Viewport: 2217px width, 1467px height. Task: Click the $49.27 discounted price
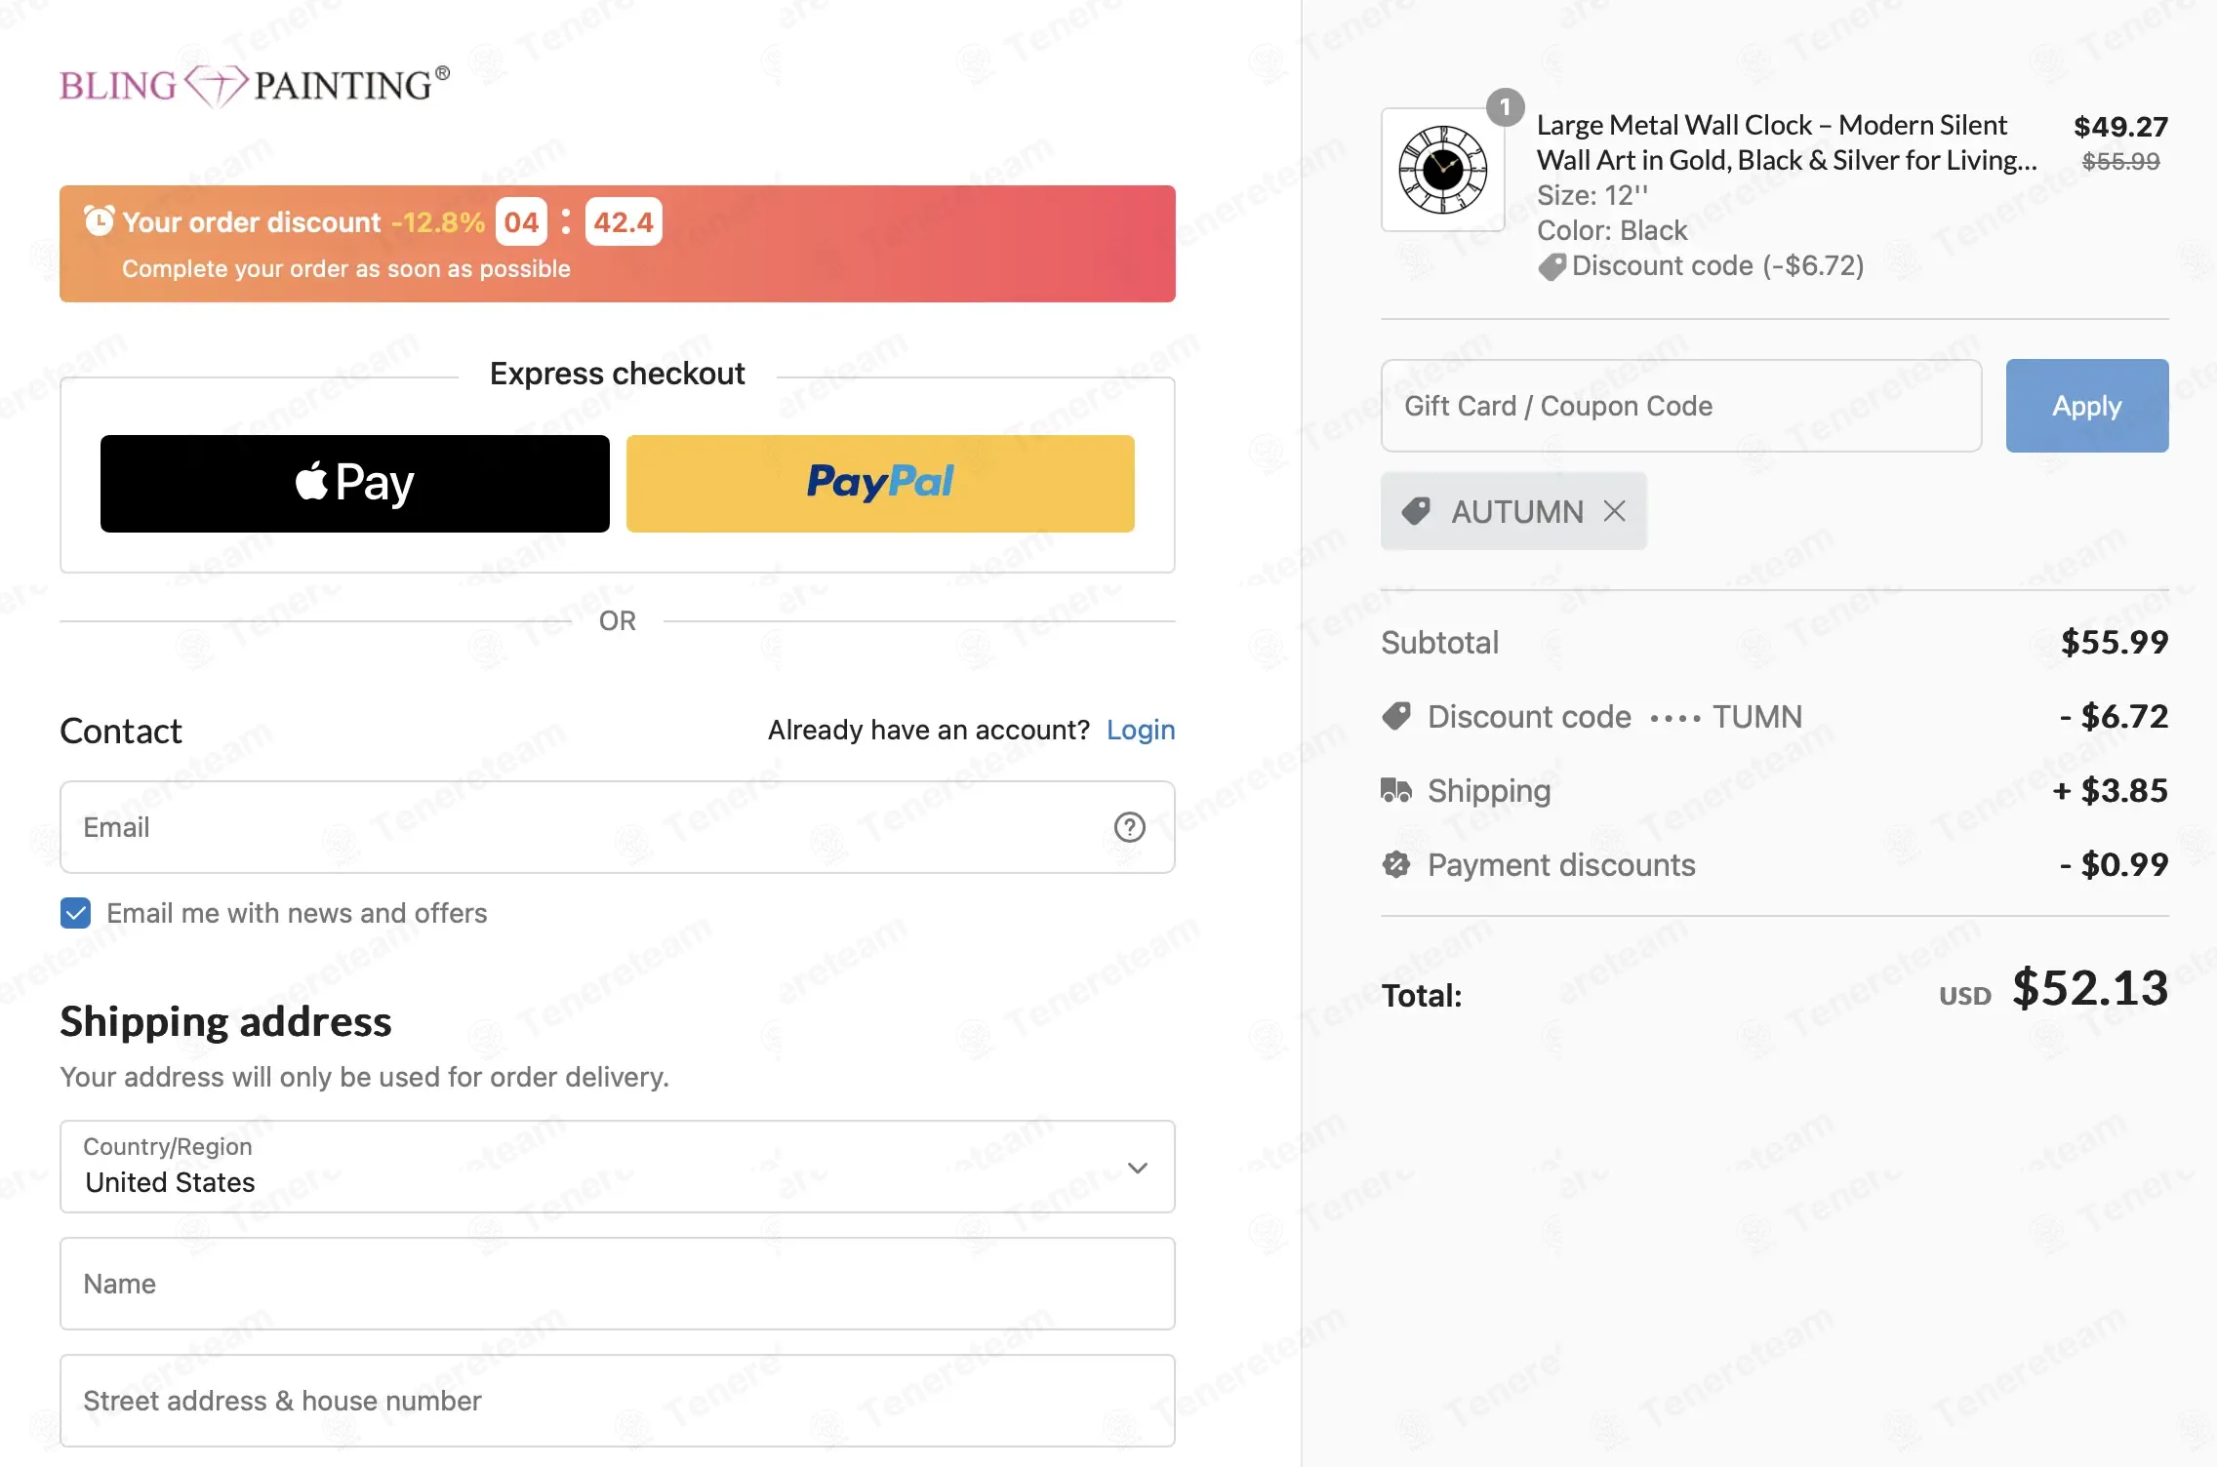tap(2120, 127)
